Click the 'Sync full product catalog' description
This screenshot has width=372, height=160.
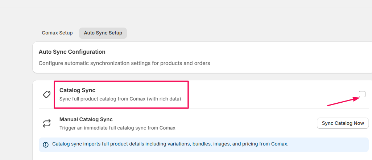point(102,99)
